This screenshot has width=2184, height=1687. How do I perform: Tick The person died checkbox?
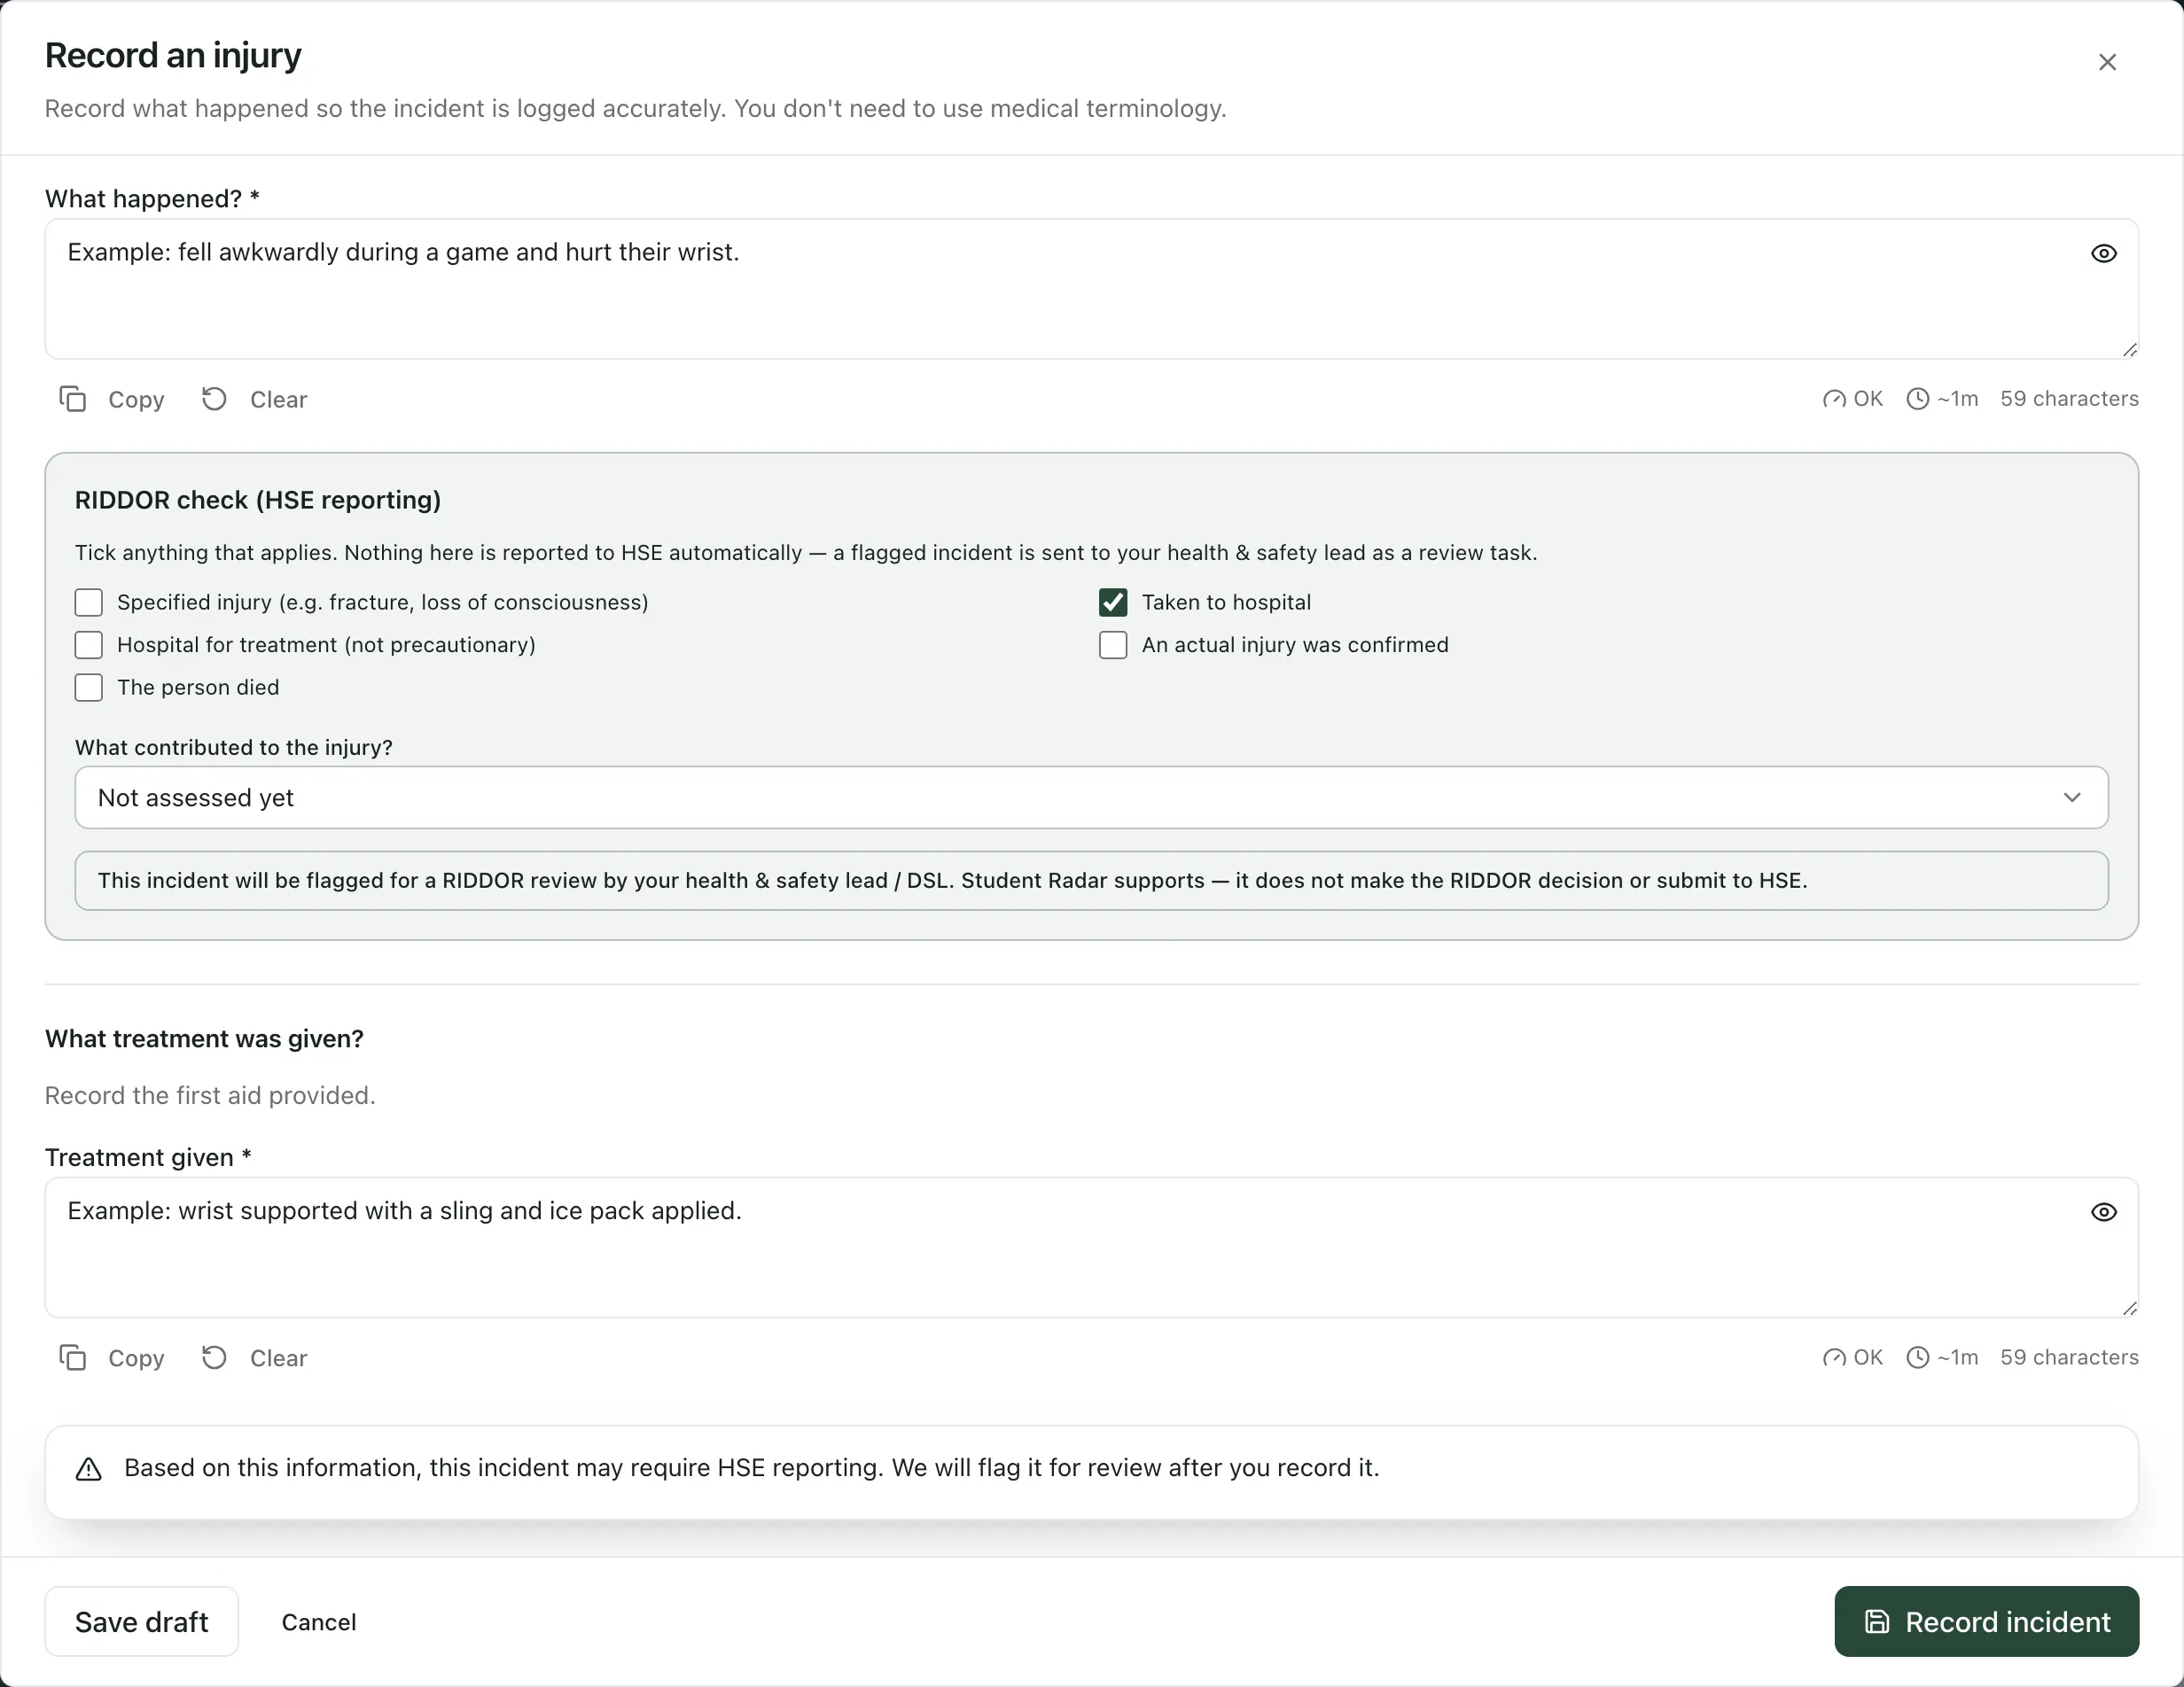coord(89,688)
